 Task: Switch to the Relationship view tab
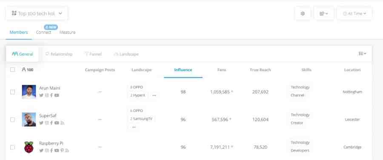pos(59,54)
